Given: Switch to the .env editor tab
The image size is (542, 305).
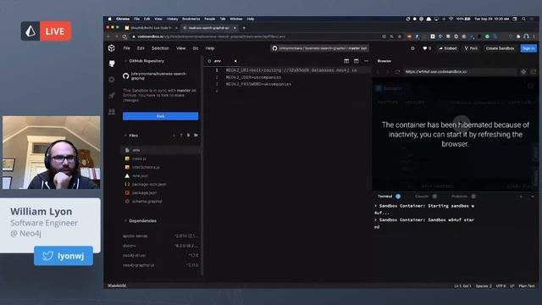Looking at the screenshot, I should [217, 61].
